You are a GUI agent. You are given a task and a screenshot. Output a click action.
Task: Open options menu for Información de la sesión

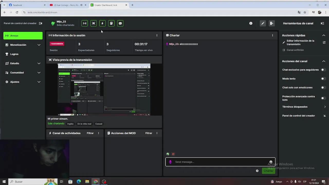pyautogui.click(x=157, y=35)
